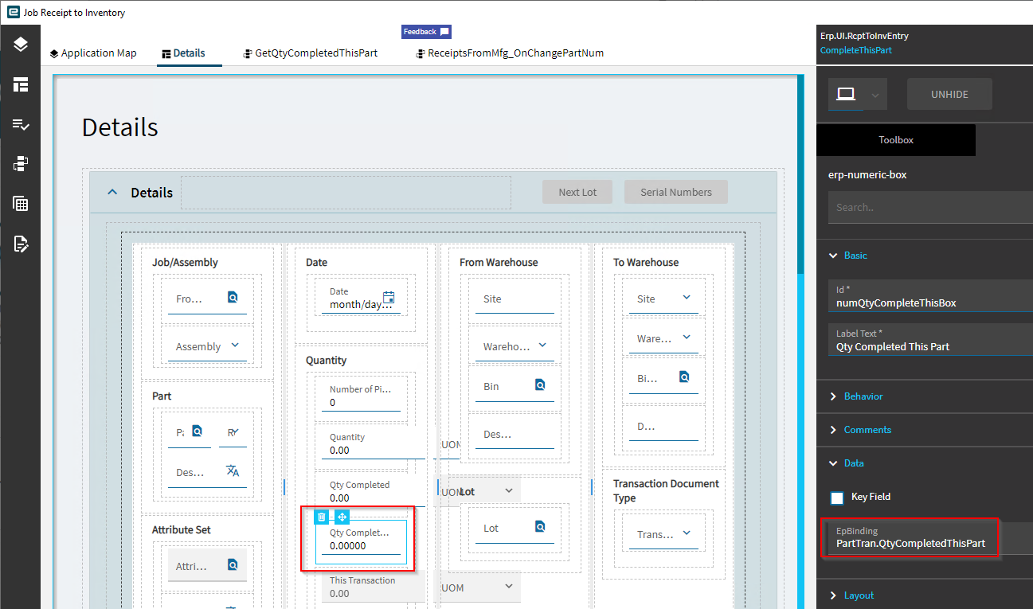This screenshot has width=1033, height=609.
Task: Collapse the Data properties section
Action: [834, 463]
